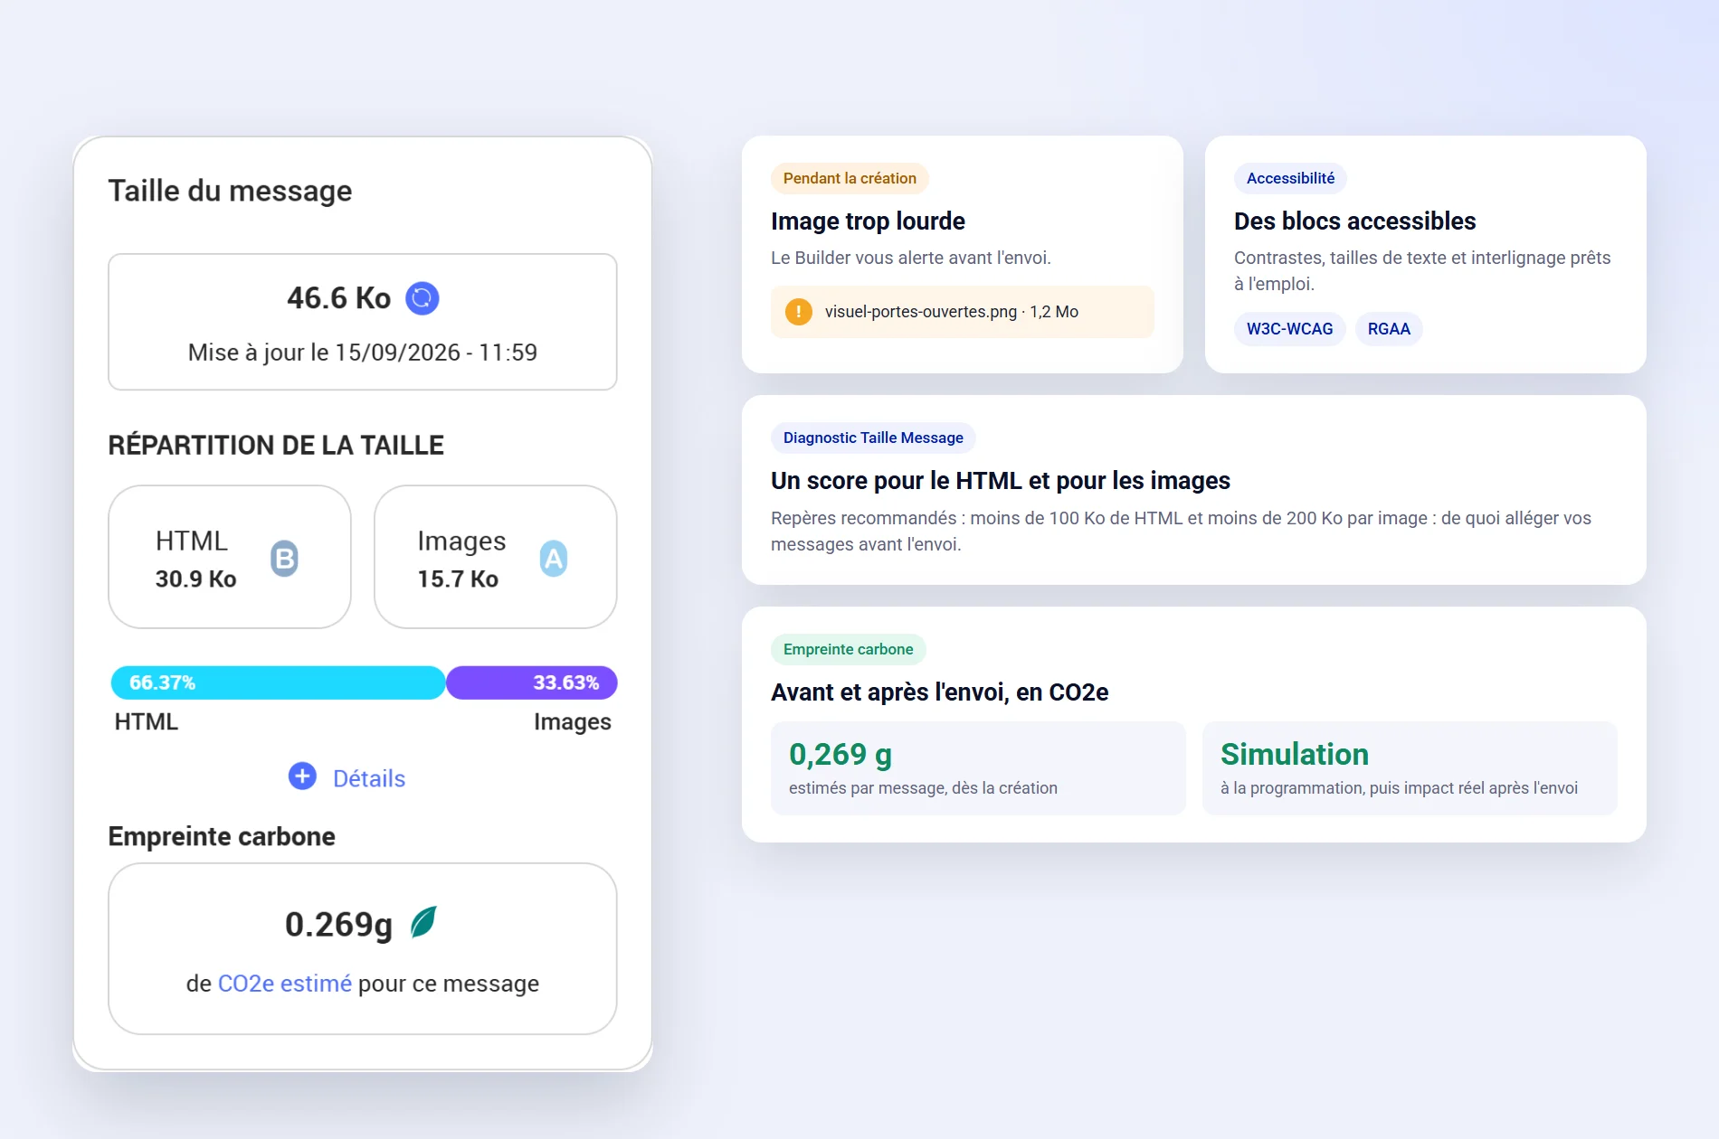Click "Le Builder vous alerte avant l'envoi." text
1719x1139 pixels.
pos(911,259)
